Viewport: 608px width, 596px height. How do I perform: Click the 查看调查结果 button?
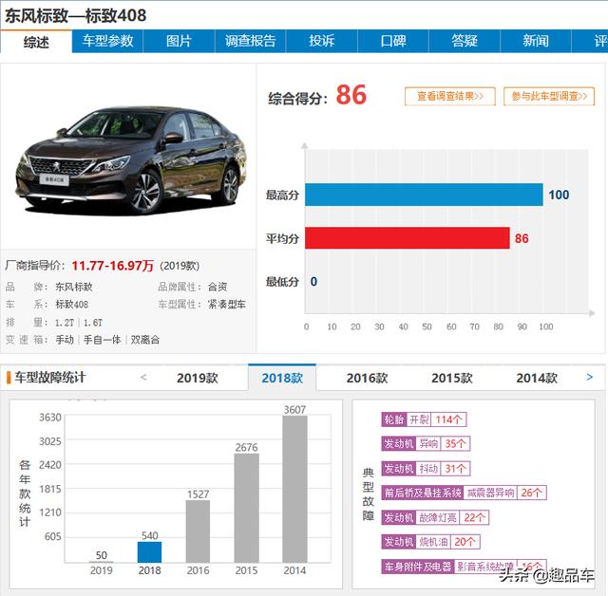point(449,96)
